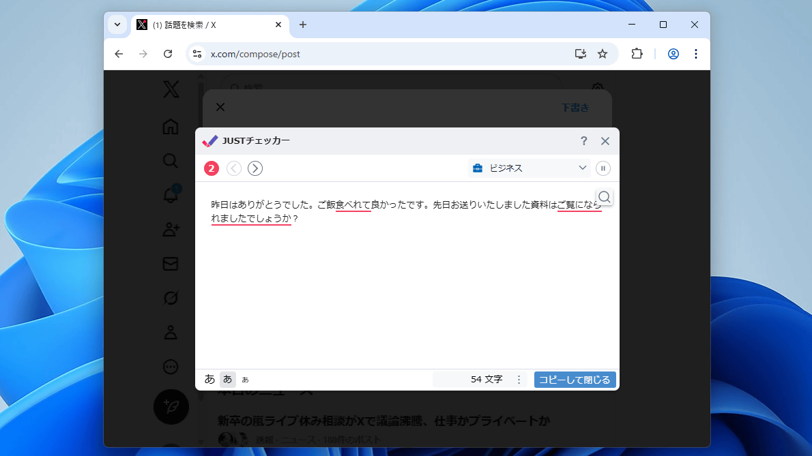812x456 pixels.
Task: Go to the previous flagged issue
Action: [x=234, y=168]
